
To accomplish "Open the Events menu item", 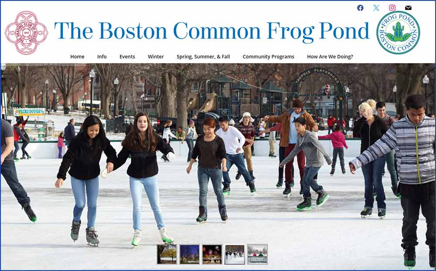I will click(x=127, y=57).
